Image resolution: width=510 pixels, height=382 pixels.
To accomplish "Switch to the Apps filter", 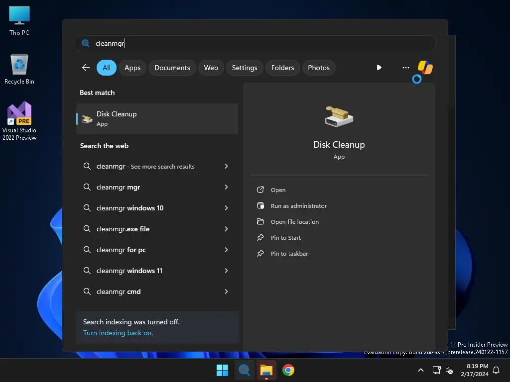I will pyautogui.click(x=132, y=68).
